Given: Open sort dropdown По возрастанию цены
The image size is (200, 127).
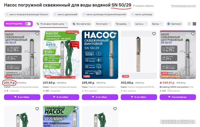Looking at the screenshot, I should pos(52,24).
